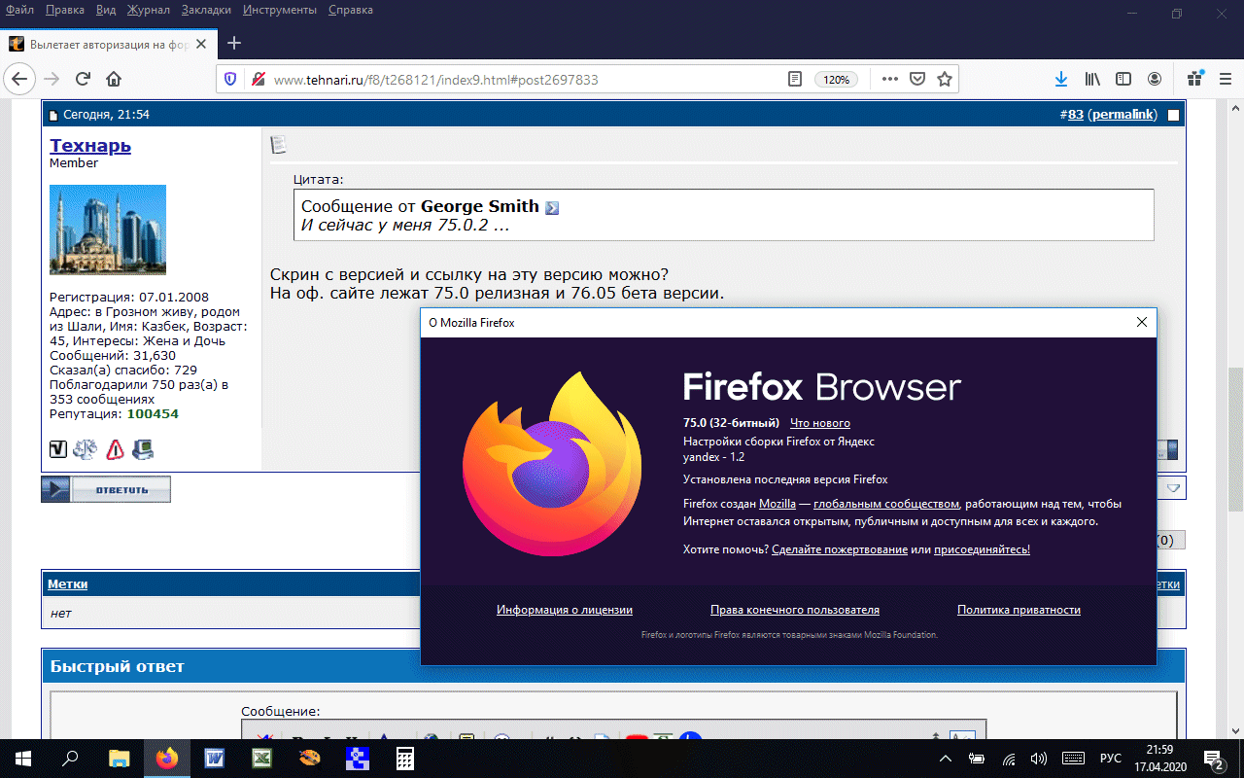Open a new browser tab
Viewport: 1244px width, 778px height.
pos(233,43)
